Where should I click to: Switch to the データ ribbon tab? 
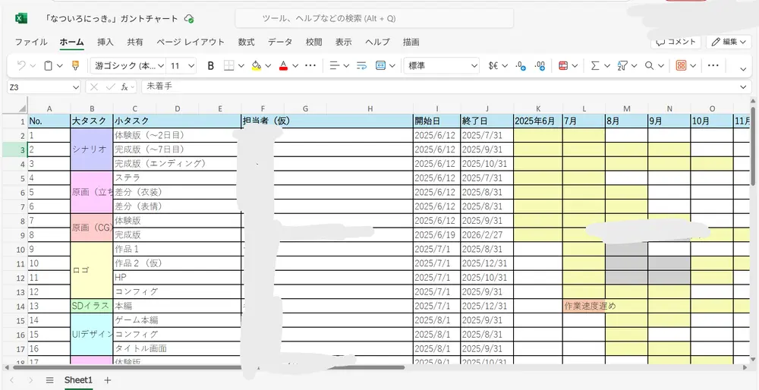280,42
